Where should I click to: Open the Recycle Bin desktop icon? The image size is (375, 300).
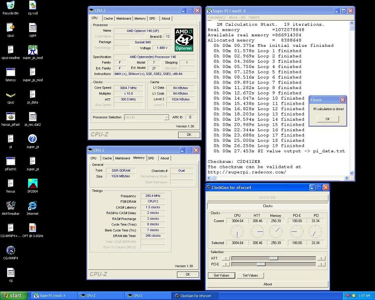tap(11, 5)
